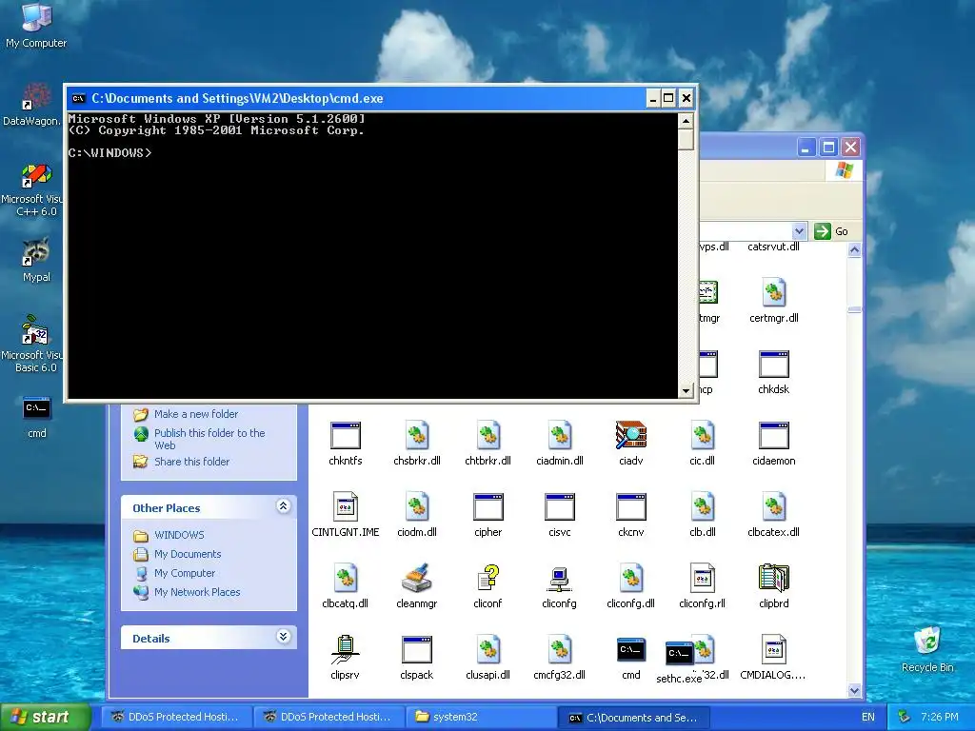Select the sethc.exe file
Viewport: 975px width, 731px height.
(x=679, y=662)
